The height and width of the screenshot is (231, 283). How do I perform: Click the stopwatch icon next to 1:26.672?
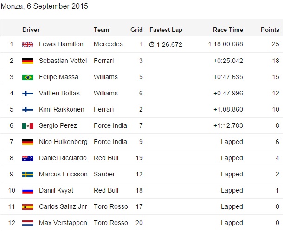click(x=152, y=44)
